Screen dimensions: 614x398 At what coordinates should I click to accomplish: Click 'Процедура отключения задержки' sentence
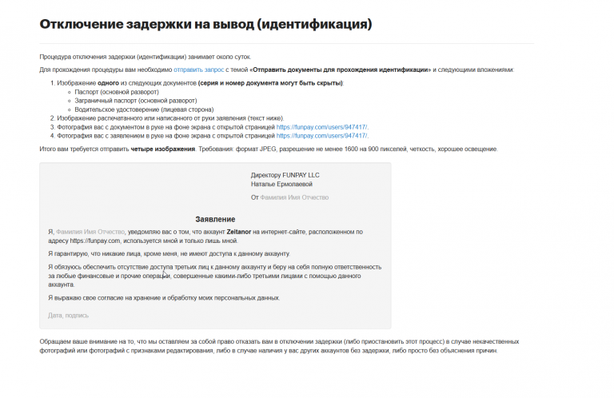tap(146, 57)
